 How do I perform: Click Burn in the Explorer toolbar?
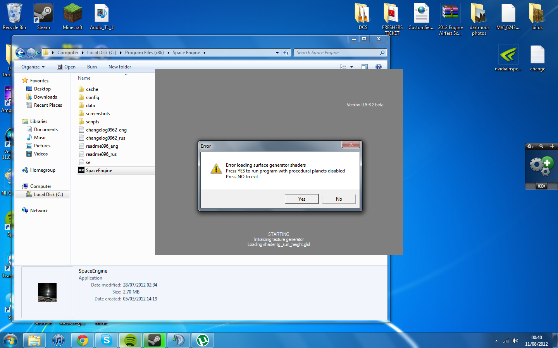pyautogui.click(x=92, y=67)
